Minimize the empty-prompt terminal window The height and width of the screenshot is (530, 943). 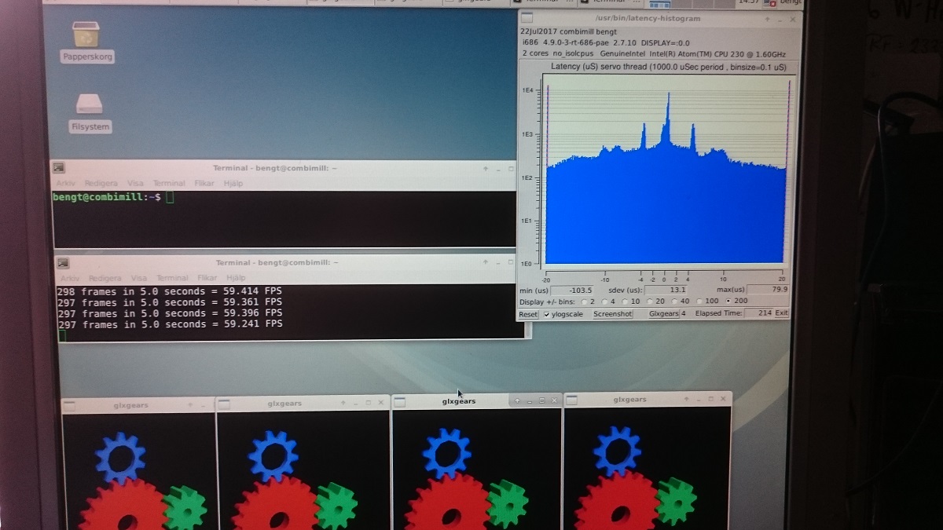click(497, 169)
